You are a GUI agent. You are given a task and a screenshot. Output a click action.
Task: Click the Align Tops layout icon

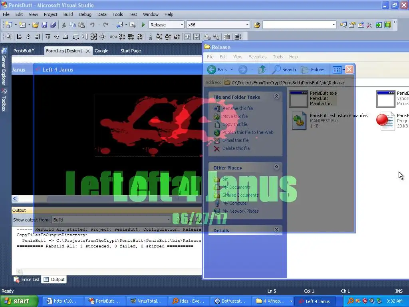coord(48,37)
